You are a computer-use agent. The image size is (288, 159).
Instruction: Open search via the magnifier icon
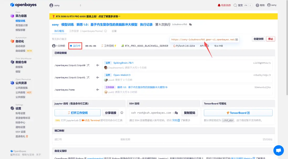(x=235, y=5)
